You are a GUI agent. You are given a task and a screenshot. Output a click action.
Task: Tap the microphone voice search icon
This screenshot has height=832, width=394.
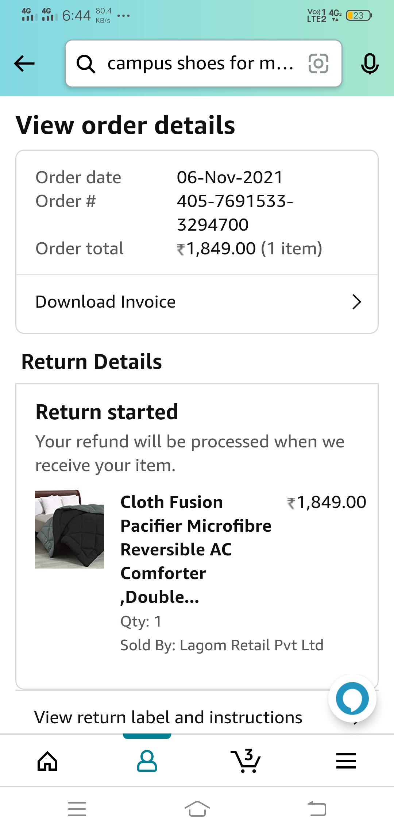370,63
